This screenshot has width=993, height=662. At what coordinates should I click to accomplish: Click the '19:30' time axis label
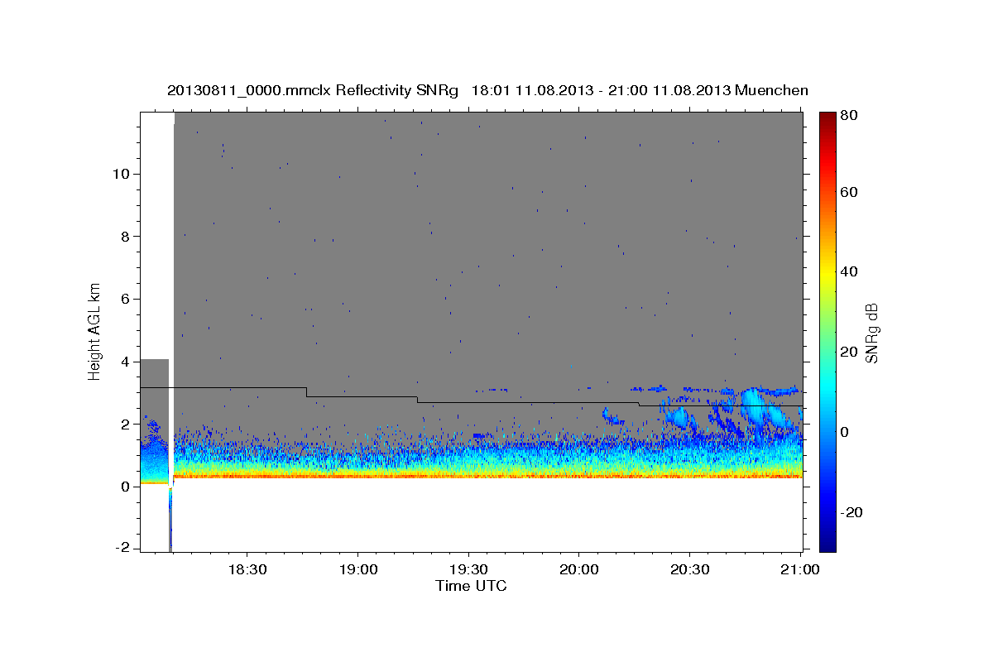[468, 570]
